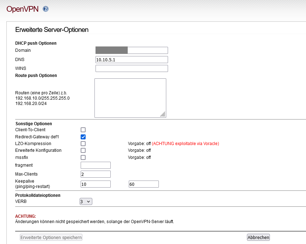Viewport: 306px width, 244px height.
Task: Click the Keepalive ping-restart field with 60
Action: click(x=144, y=184)
